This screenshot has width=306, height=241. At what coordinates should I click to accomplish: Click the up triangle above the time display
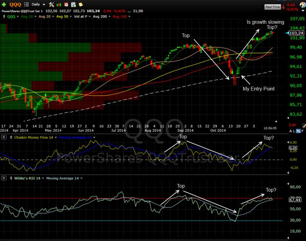click(x=276, y=121)
